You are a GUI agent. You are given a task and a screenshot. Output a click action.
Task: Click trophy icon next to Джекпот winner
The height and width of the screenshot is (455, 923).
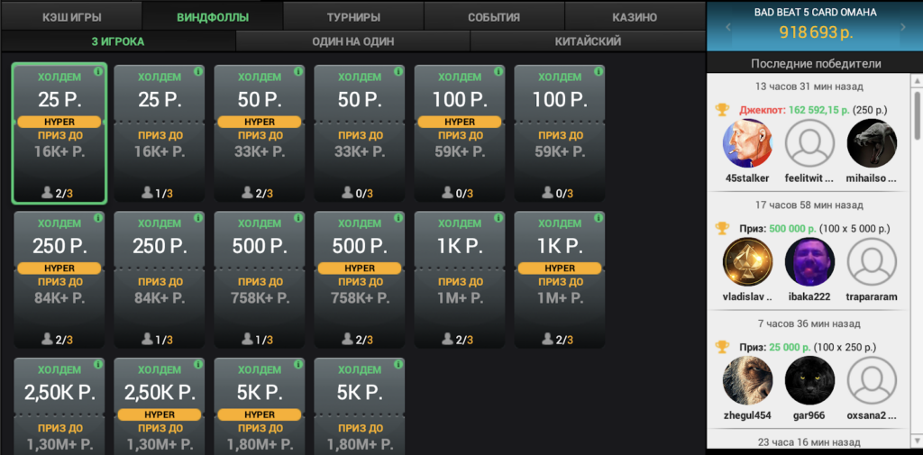(722, 110)
